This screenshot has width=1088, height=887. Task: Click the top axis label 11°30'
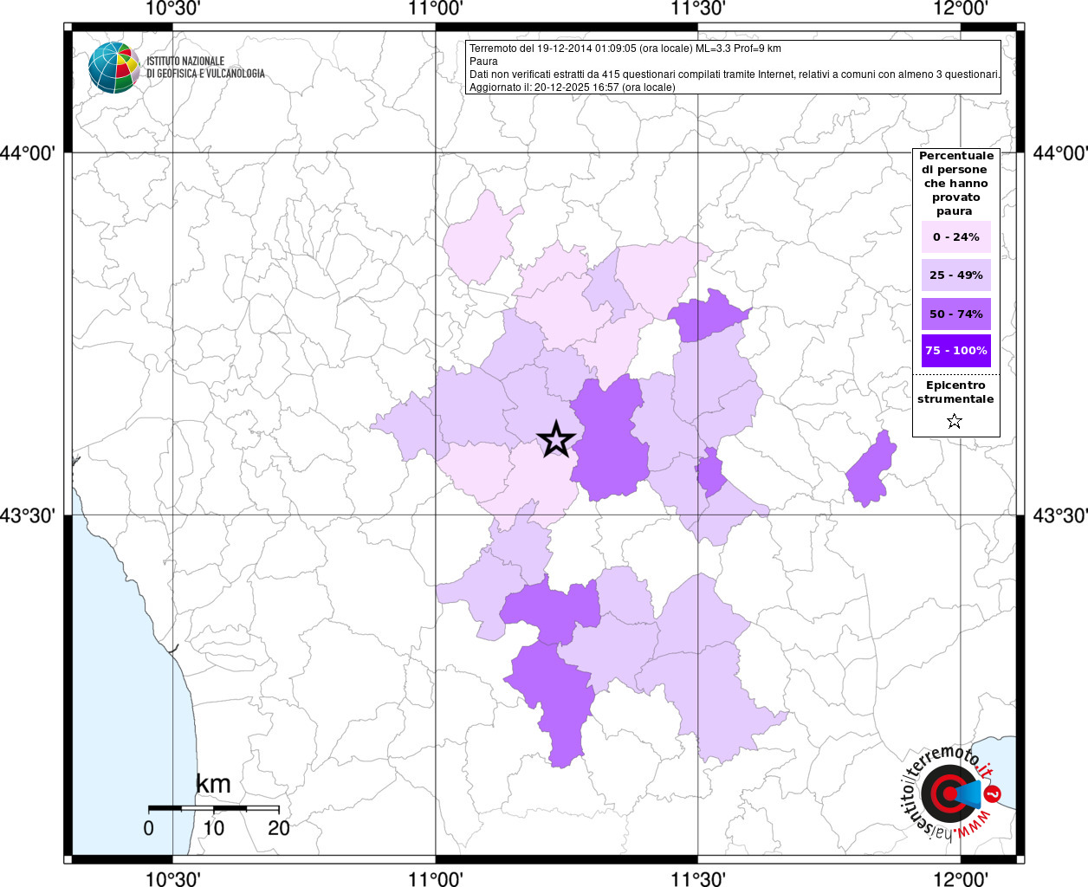[x=697, y=9]
